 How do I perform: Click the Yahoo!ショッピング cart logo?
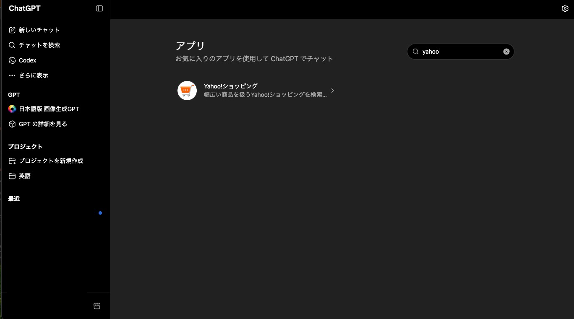tap(187, 91)
